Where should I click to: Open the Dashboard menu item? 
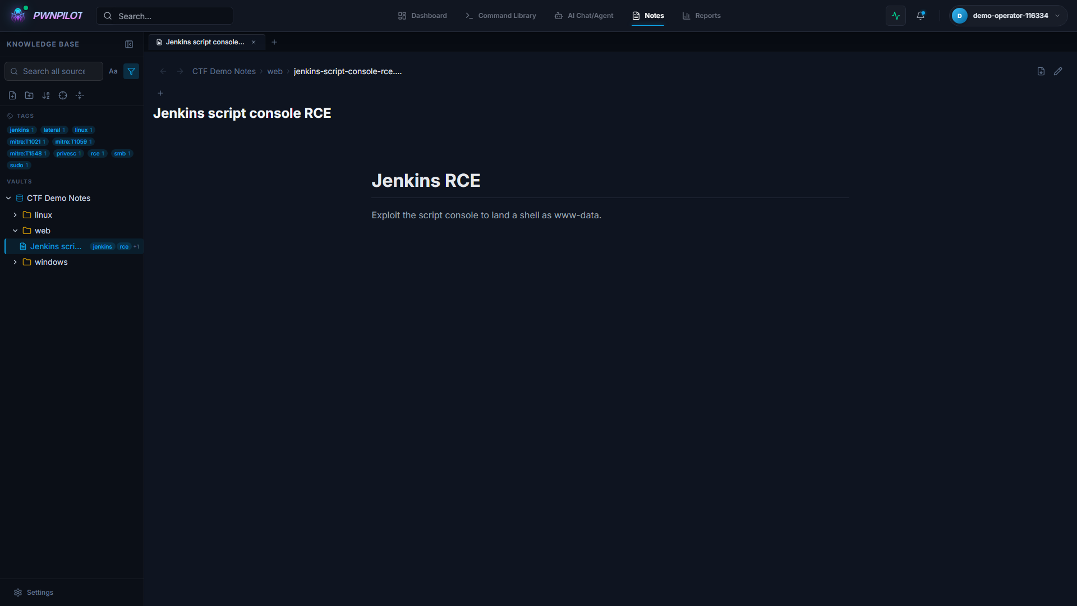(x=422, y=16)
